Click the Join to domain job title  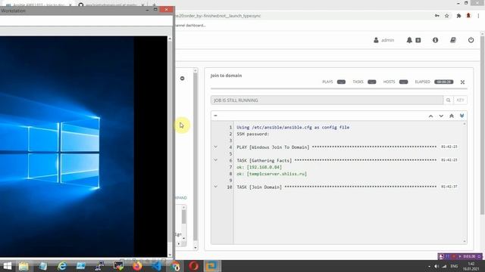tap(226, 76)
